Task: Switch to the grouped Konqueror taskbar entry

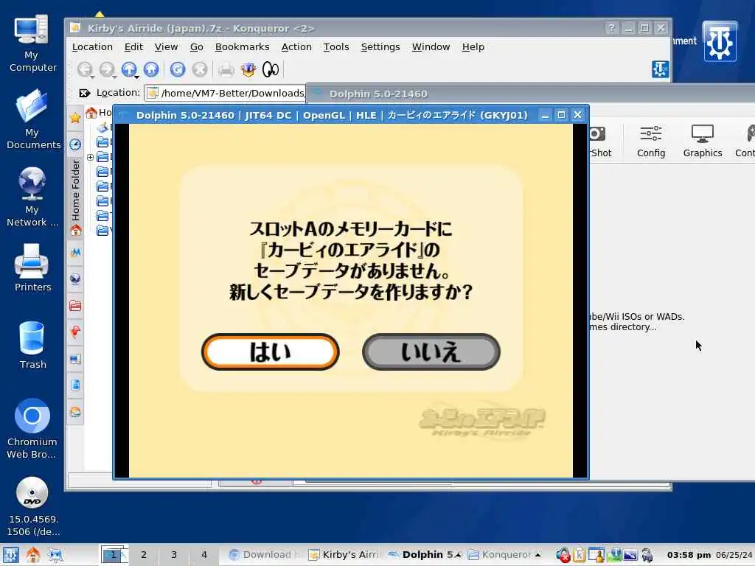Action: [504, 554]
